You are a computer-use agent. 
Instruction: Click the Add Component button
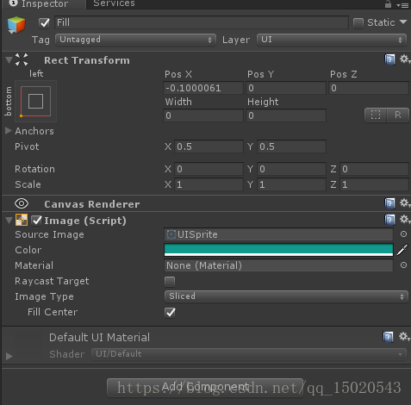205,388
